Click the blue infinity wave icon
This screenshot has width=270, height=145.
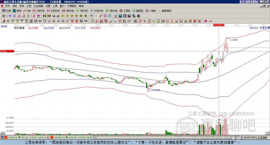click(x=211, y=21)
